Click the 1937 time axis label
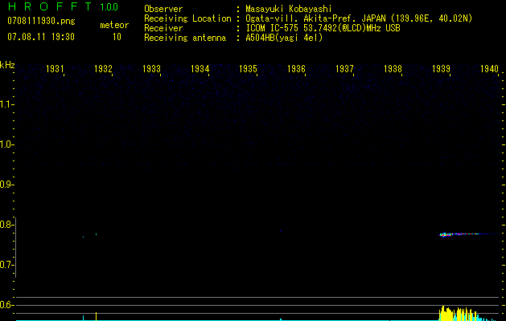The width and height of the screenshot is (506, 321). (344, 69)
